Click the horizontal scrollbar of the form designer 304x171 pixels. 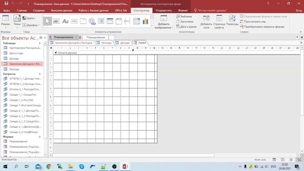[133, 155]
